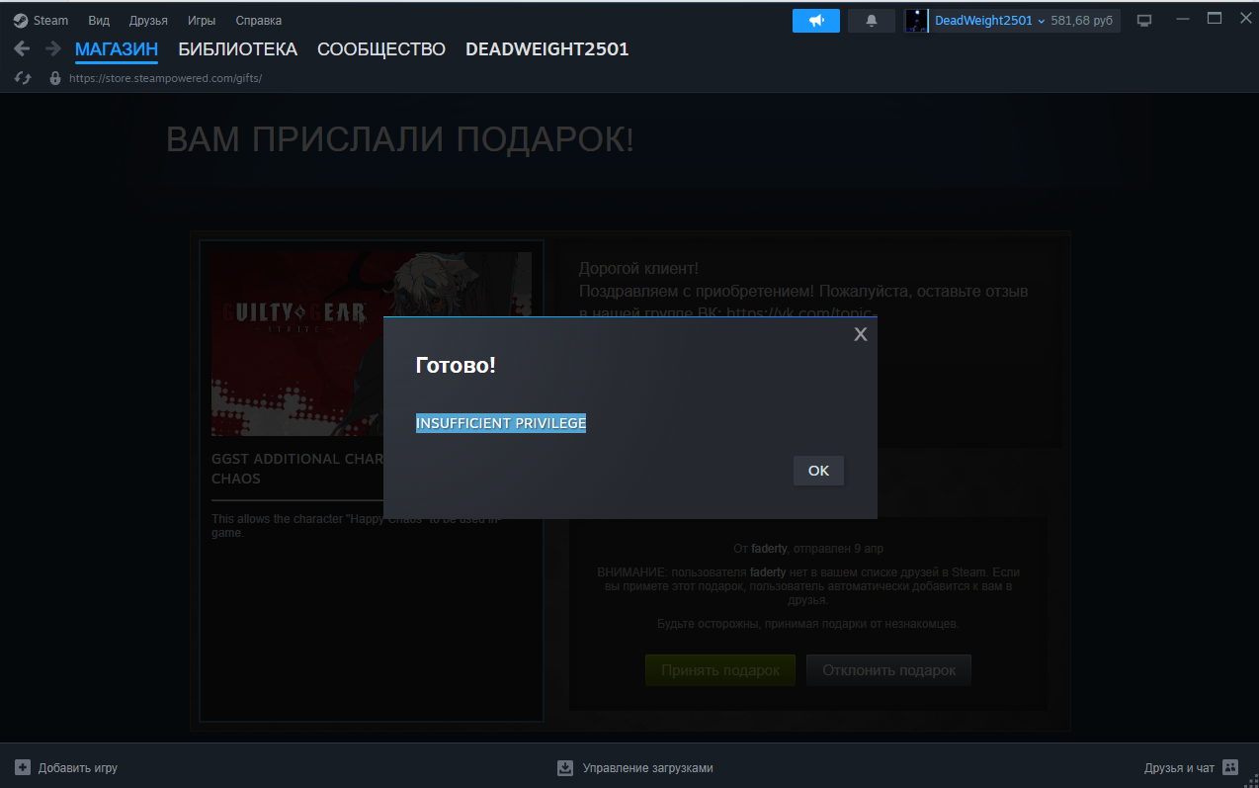Go back with the left arrow
1259x788 pixels.
point(22,49)
